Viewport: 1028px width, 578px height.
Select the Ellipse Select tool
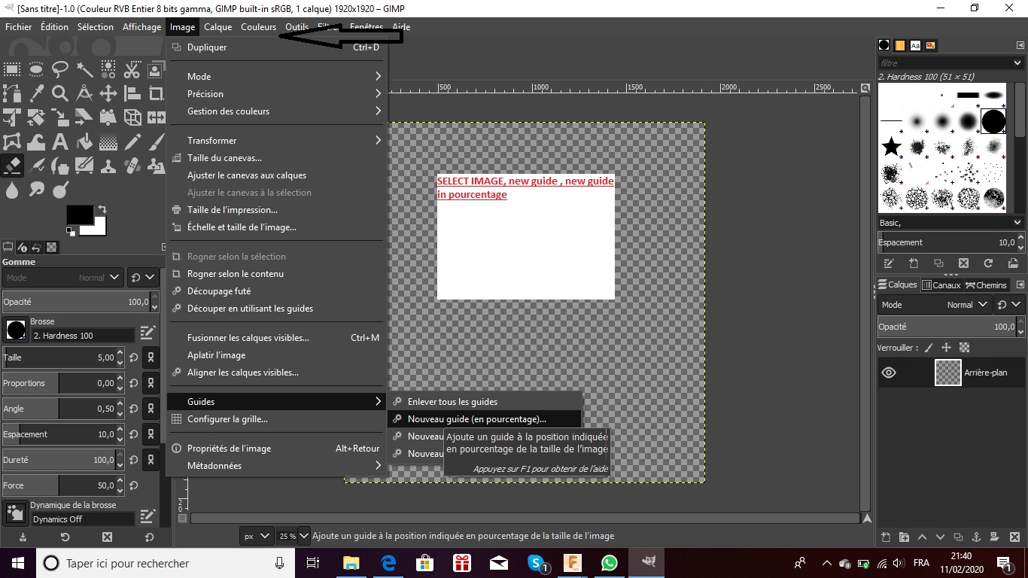pos(36,70)
